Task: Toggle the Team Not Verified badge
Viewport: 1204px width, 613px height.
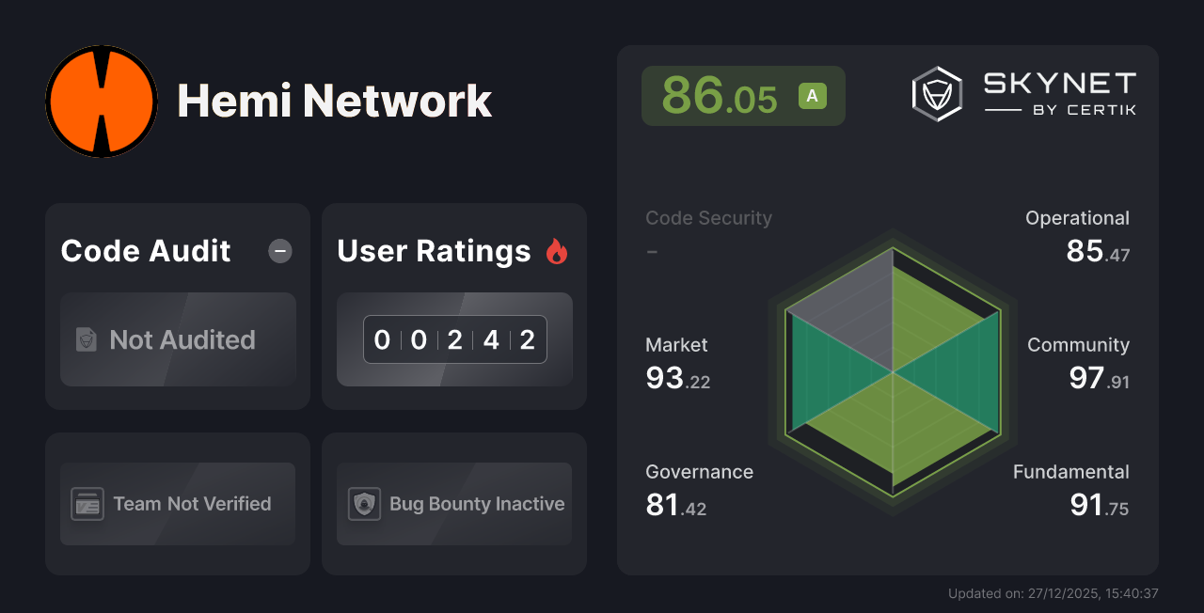Action: 177,504
